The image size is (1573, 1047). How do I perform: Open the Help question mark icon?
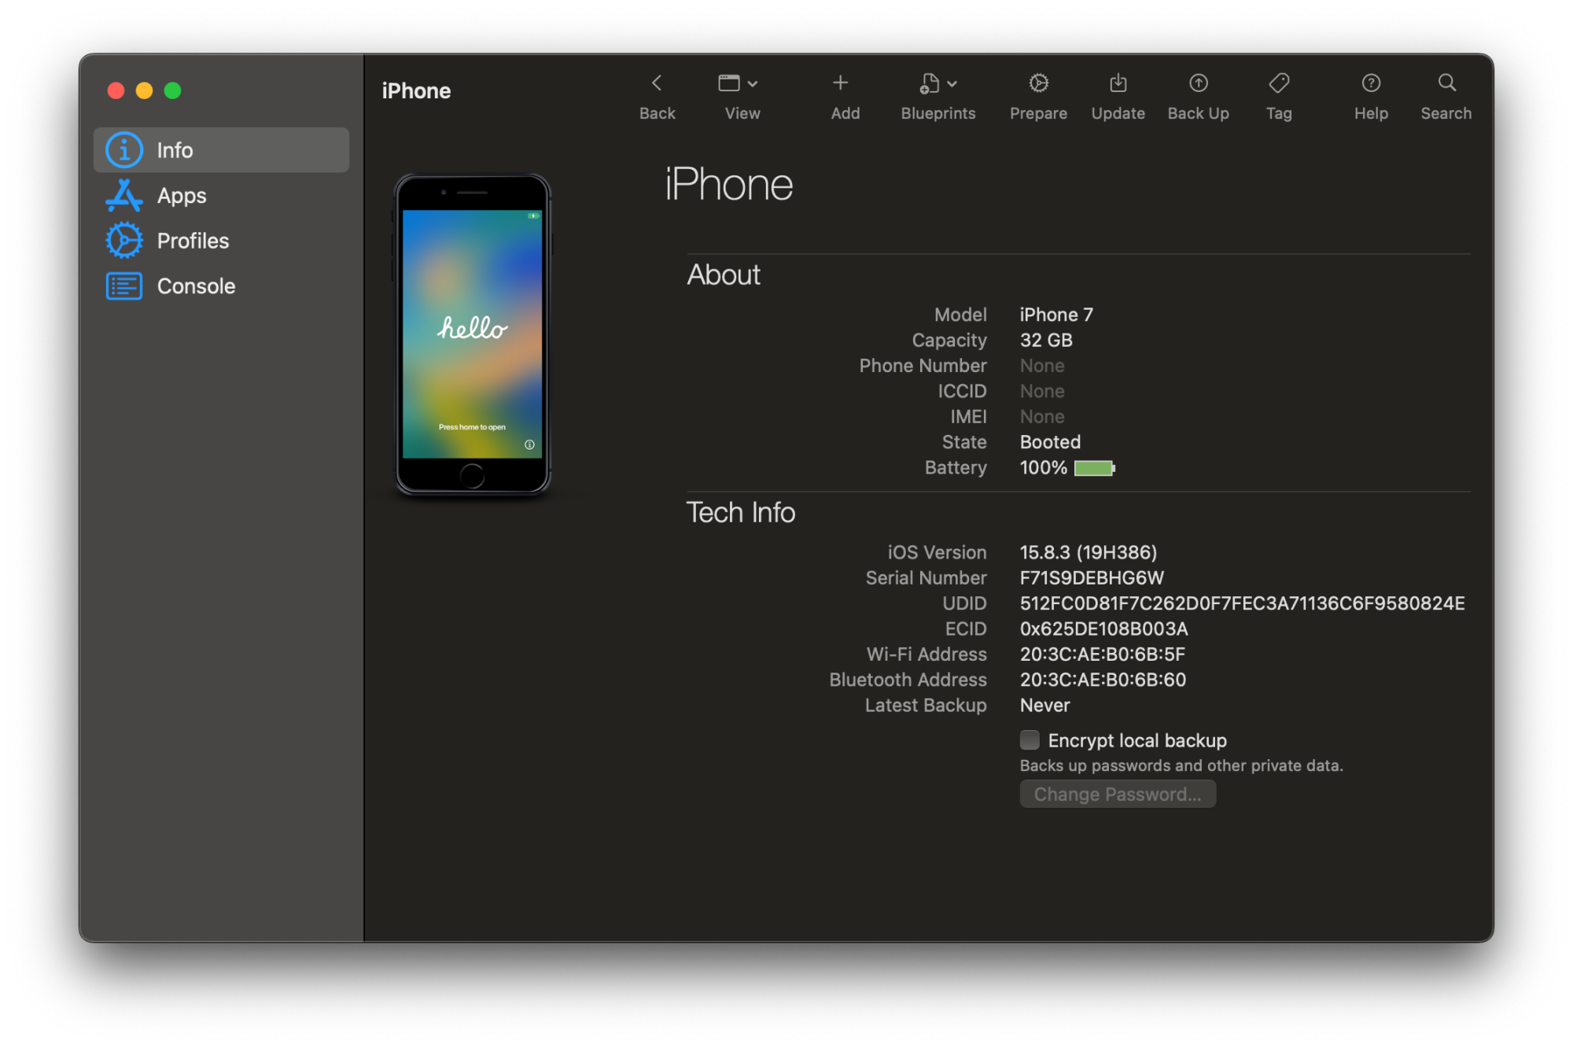1371,83
